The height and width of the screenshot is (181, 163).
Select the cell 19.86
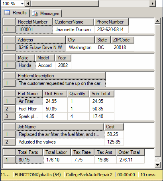click(x=106, y=160)
